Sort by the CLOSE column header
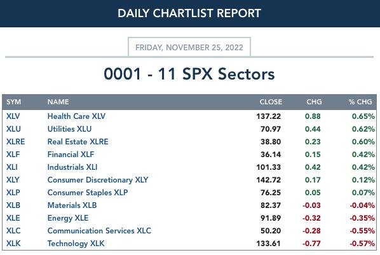This screenshot has width=380, height=255. pos(271,102)
